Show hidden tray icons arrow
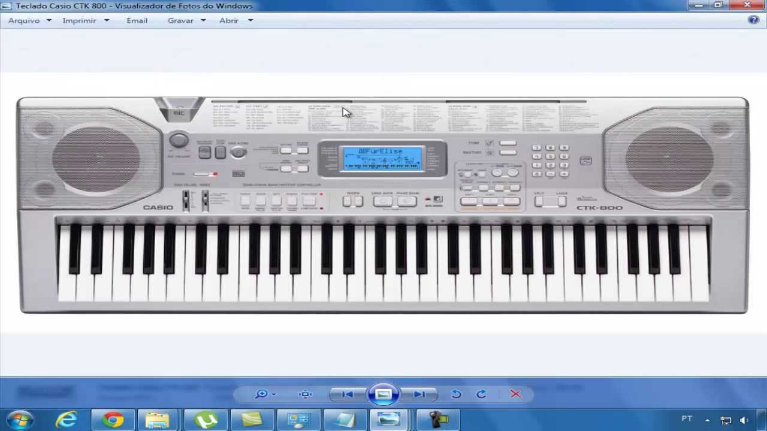767x431 pixels. pos(707,420)
